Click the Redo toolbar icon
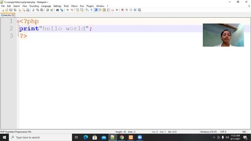The image size is (251, 141). point(52,10)
